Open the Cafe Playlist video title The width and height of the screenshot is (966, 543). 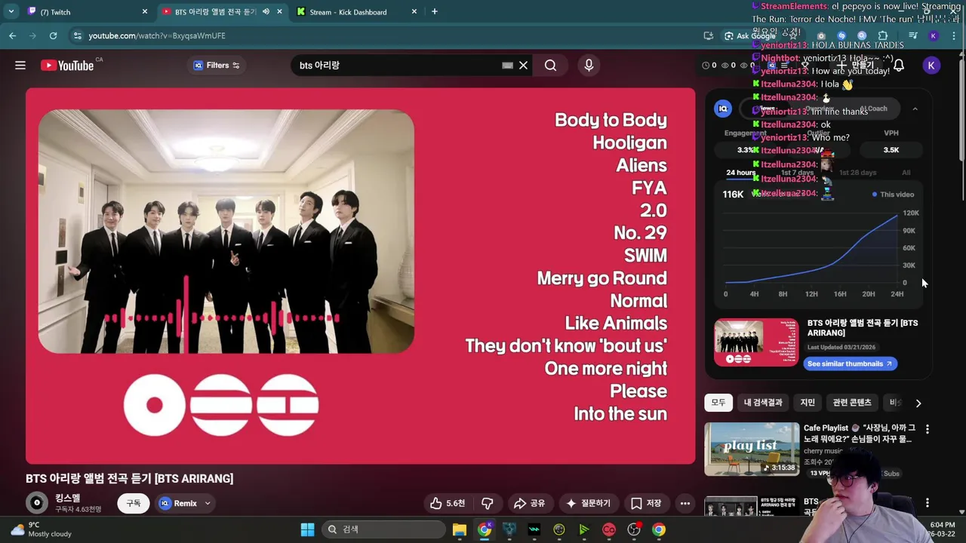click(859, 433)
